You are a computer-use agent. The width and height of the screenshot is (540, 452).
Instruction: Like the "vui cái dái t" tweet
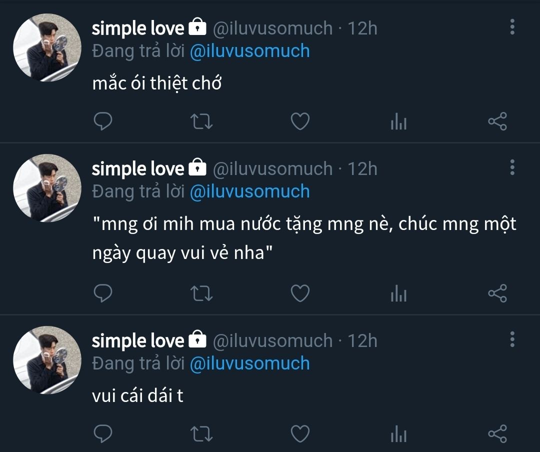click(x=300, y=433)
